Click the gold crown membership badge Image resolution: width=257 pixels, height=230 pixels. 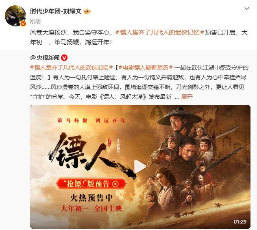point(87,11)
